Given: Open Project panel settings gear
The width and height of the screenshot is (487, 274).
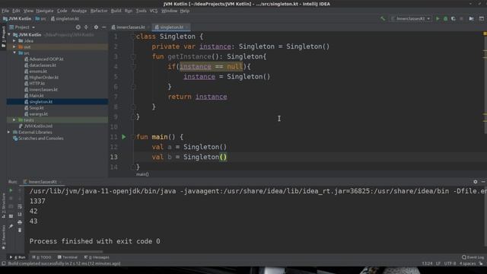Looking at the screenshot, I should 96,27.
